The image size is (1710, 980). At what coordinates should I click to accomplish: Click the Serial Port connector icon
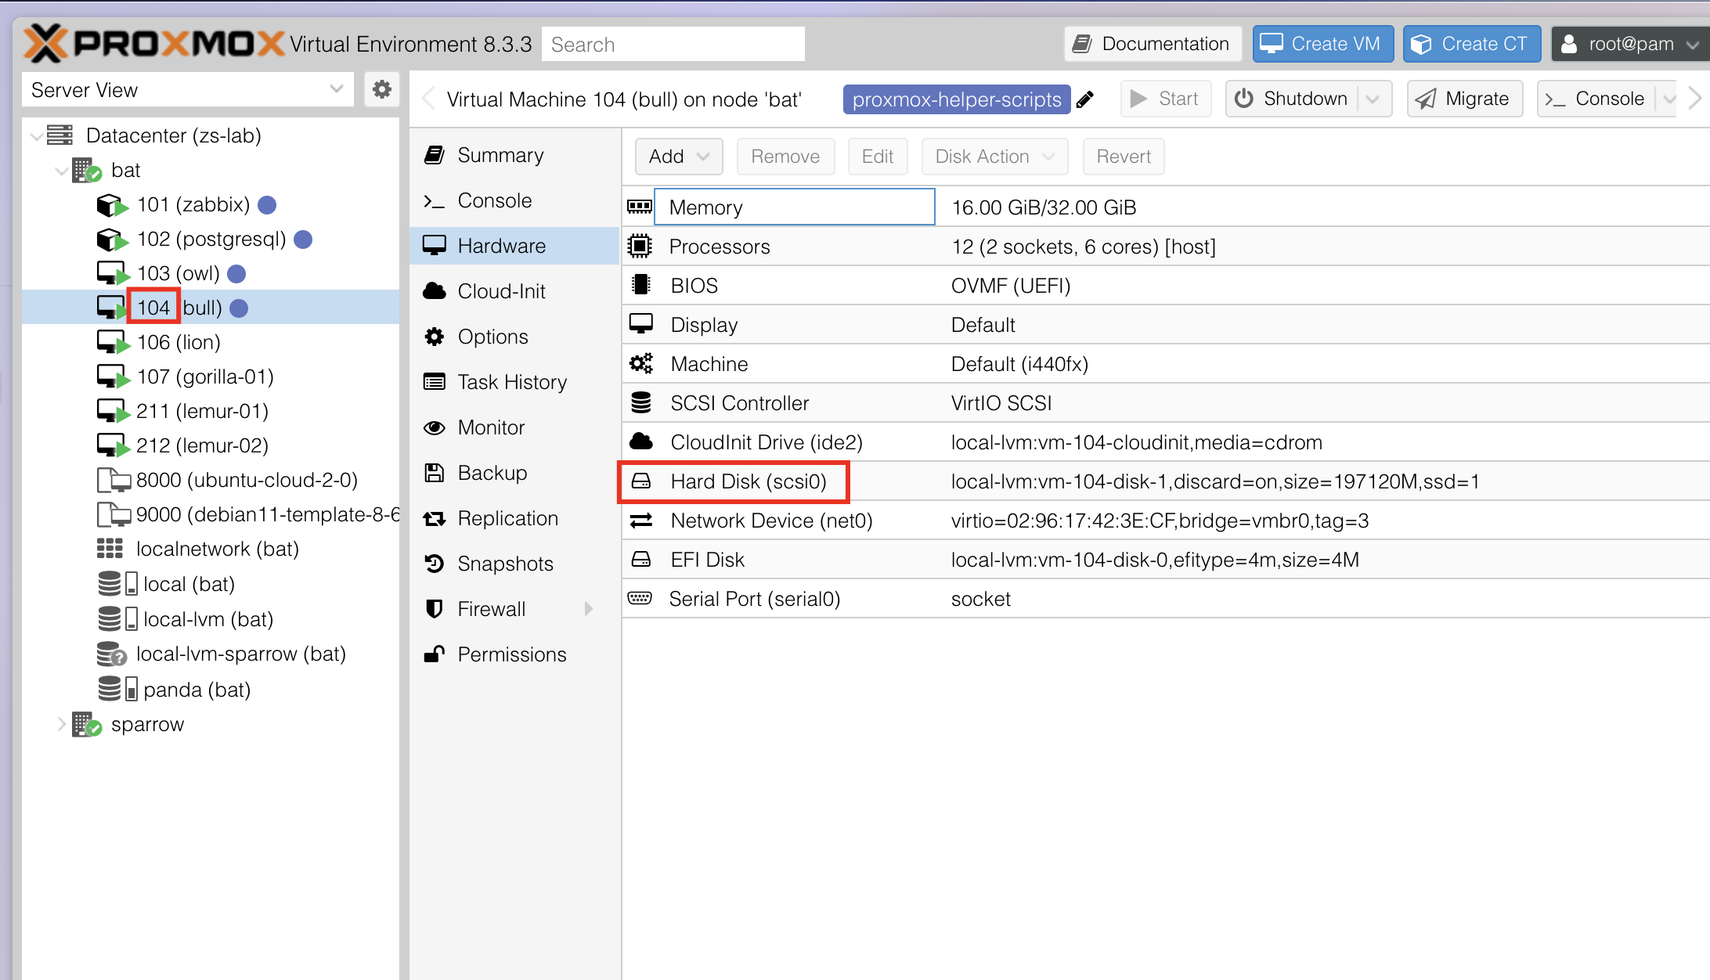pyautogui.click(x=640, y=598)
